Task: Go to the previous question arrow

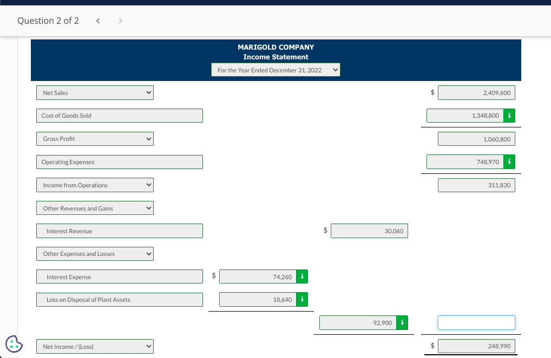Action: [98, 21]
